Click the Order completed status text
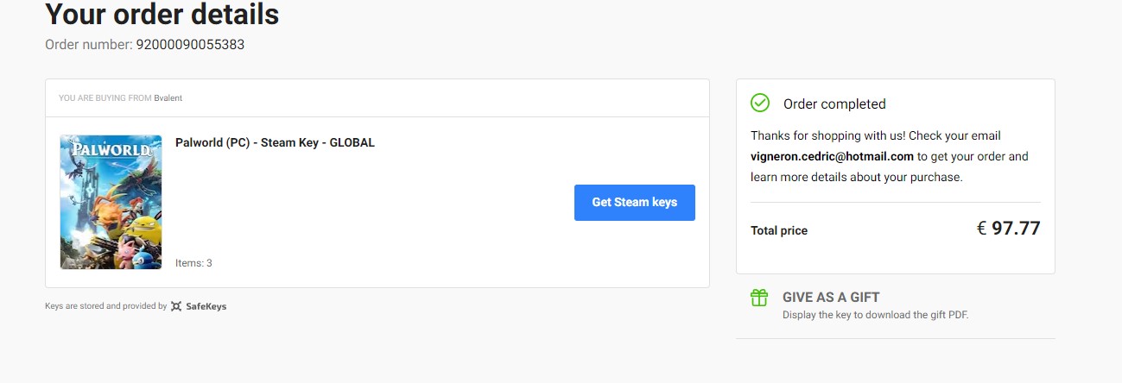 [x=834, y=104]
